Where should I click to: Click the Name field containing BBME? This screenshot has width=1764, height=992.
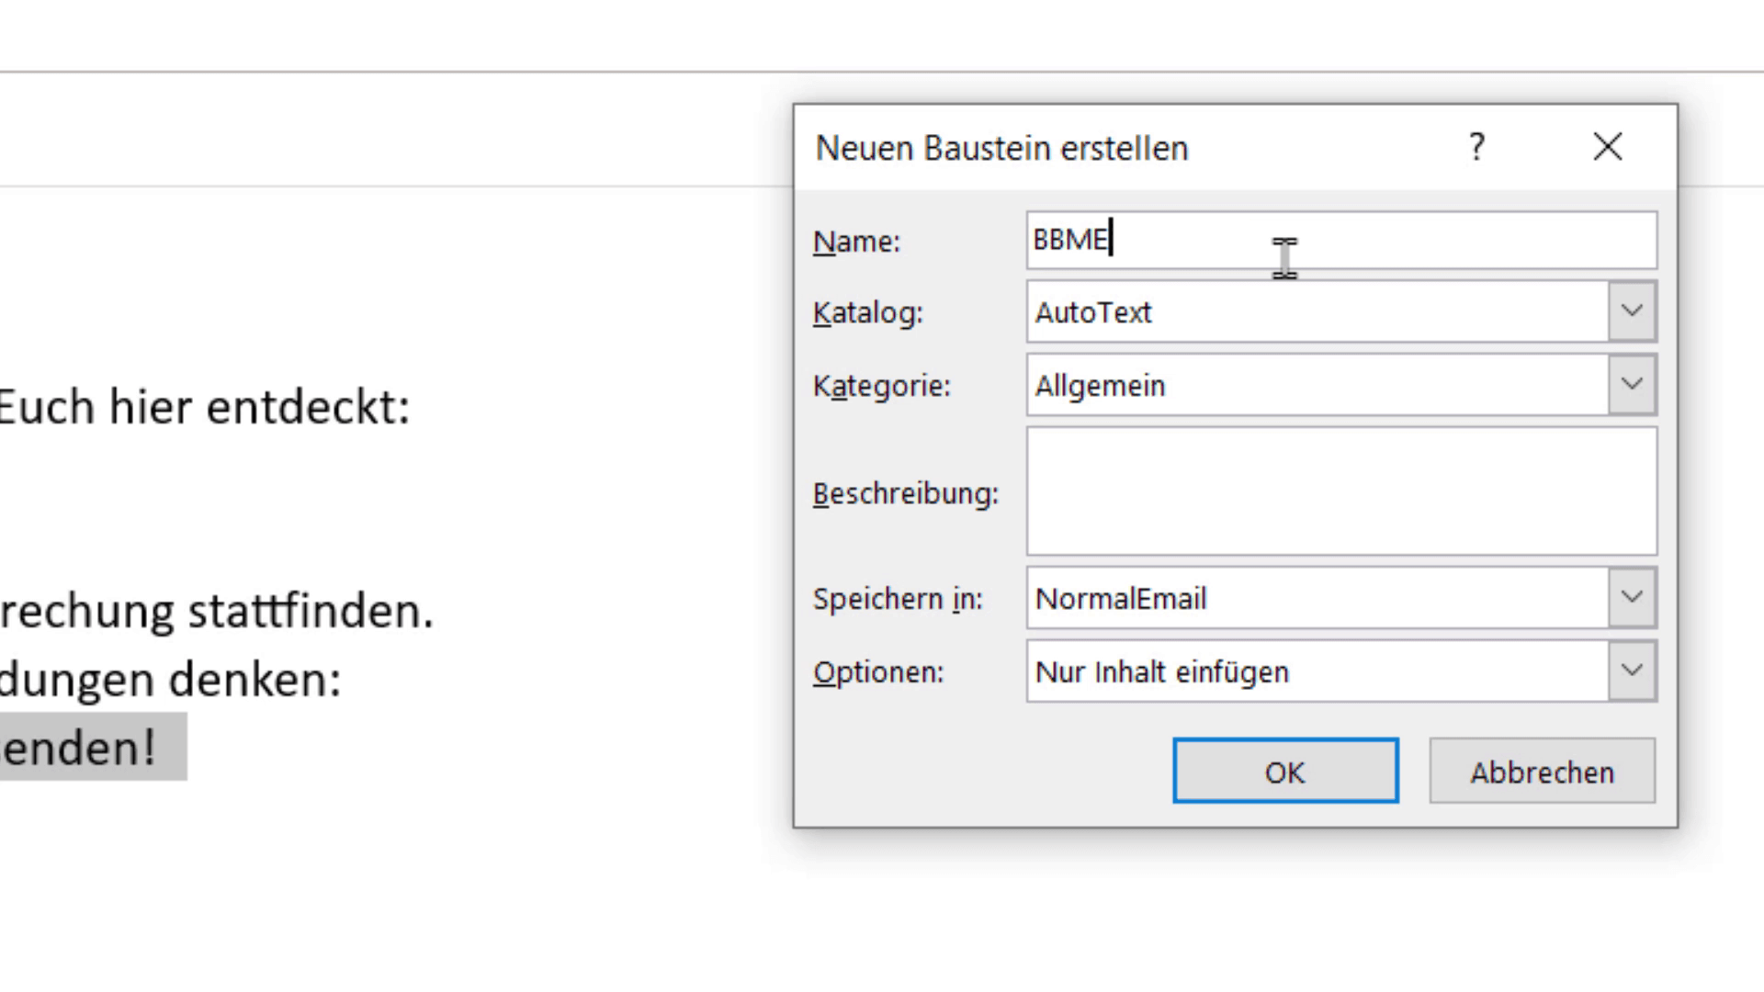(x=1341, y=240)
